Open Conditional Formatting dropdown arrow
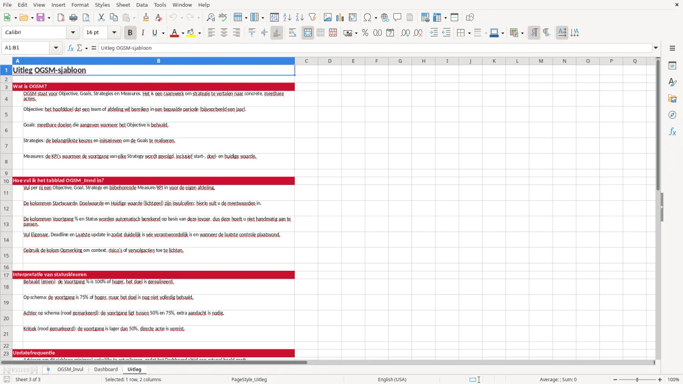The height and width of the screenshot is (384, 683). tap(522, 33)
